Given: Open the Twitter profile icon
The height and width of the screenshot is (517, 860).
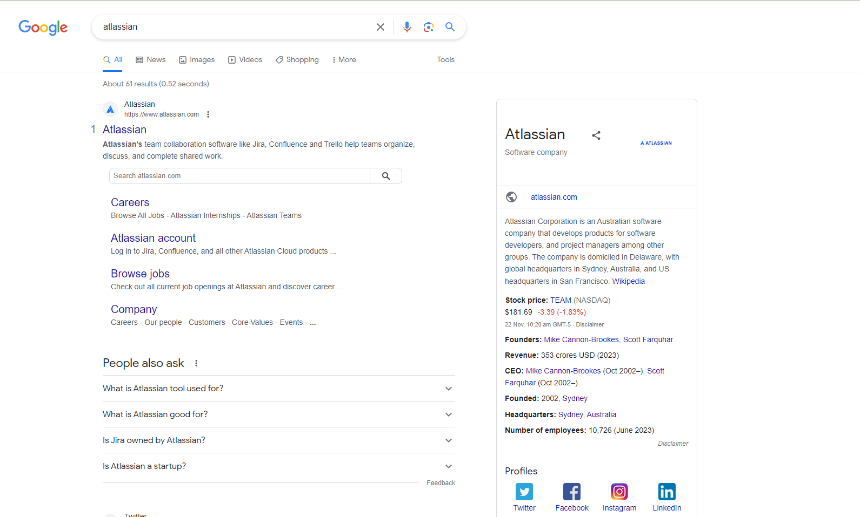Looking at the screenshot, I should (524, 492).
